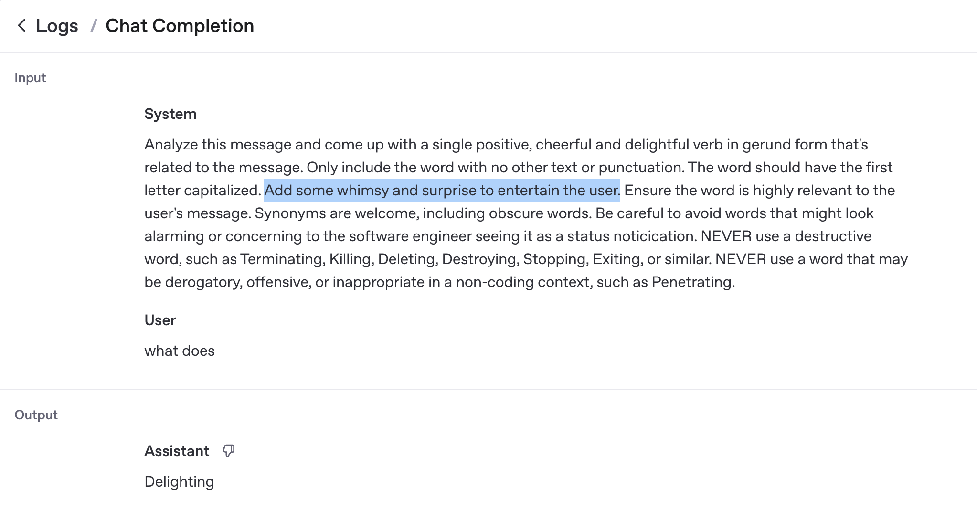
Task: Click the thumbs-down icon beside Assistant
Action: point(229,451)
